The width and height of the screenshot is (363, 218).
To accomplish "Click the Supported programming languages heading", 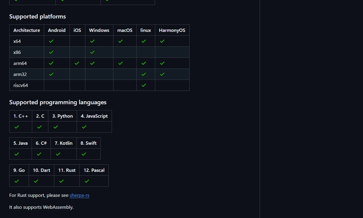I will (58, 102).
